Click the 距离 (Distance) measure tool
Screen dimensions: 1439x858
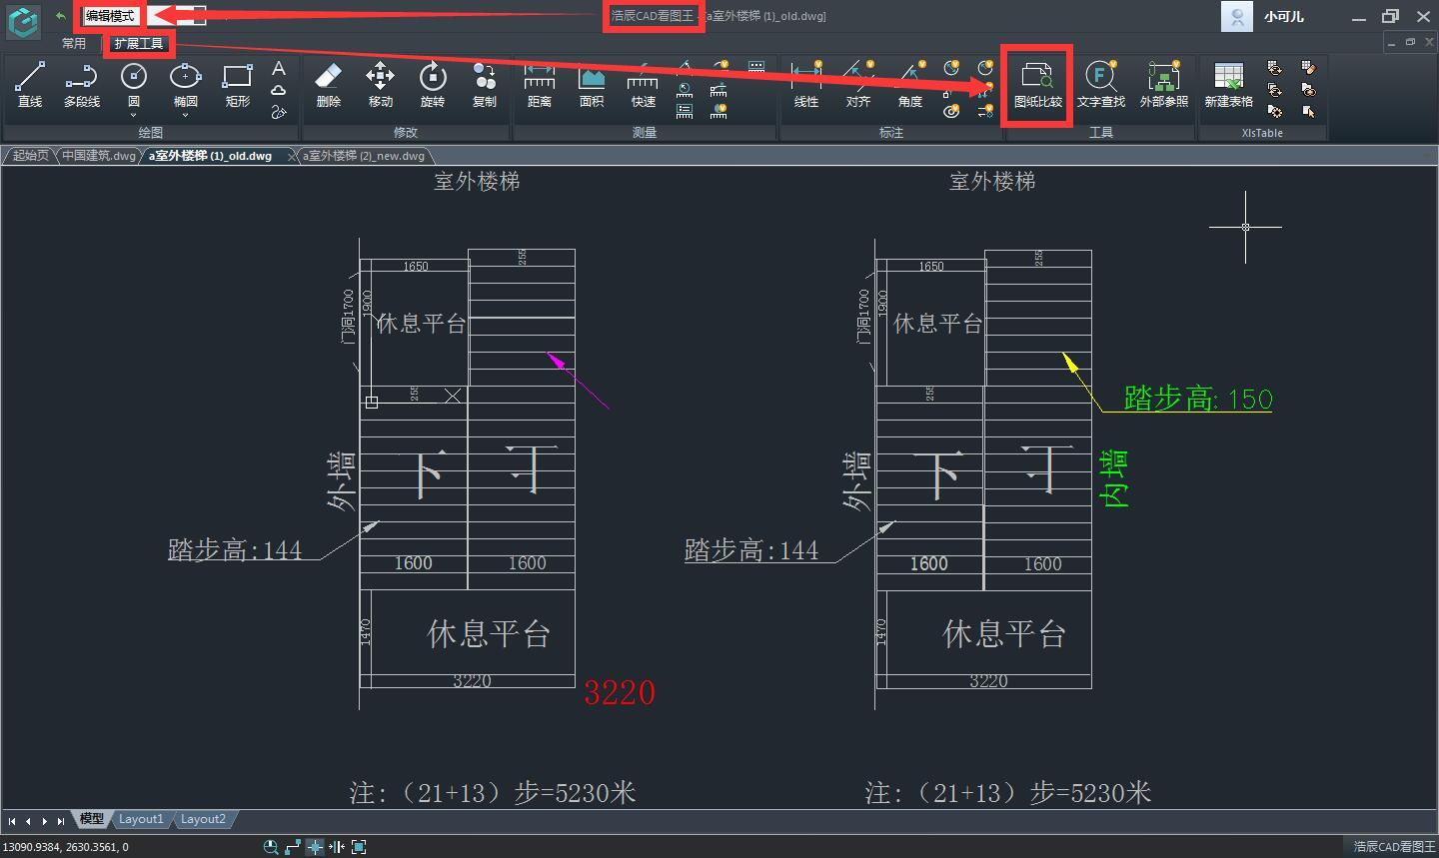pos(540,84)
